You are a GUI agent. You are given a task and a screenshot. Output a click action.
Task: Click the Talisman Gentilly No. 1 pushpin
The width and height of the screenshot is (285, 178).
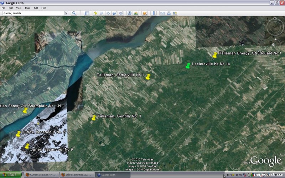[94, 118]
